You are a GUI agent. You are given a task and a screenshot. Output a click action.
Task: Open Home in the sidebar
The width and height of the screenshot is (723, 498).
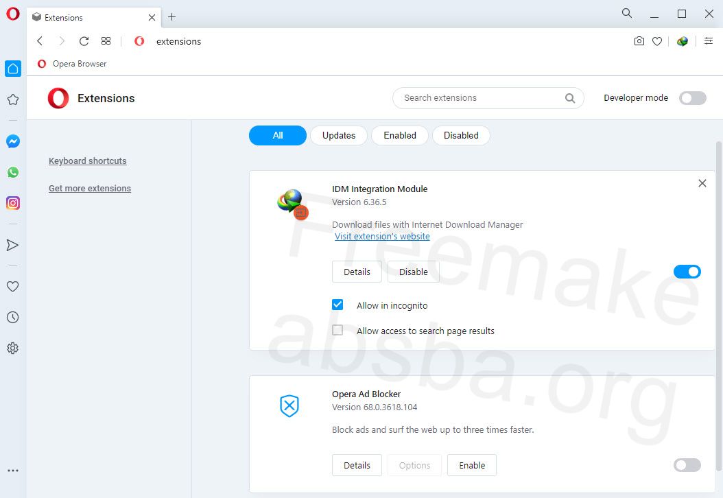pyautogui.click(x=13, y=69)
